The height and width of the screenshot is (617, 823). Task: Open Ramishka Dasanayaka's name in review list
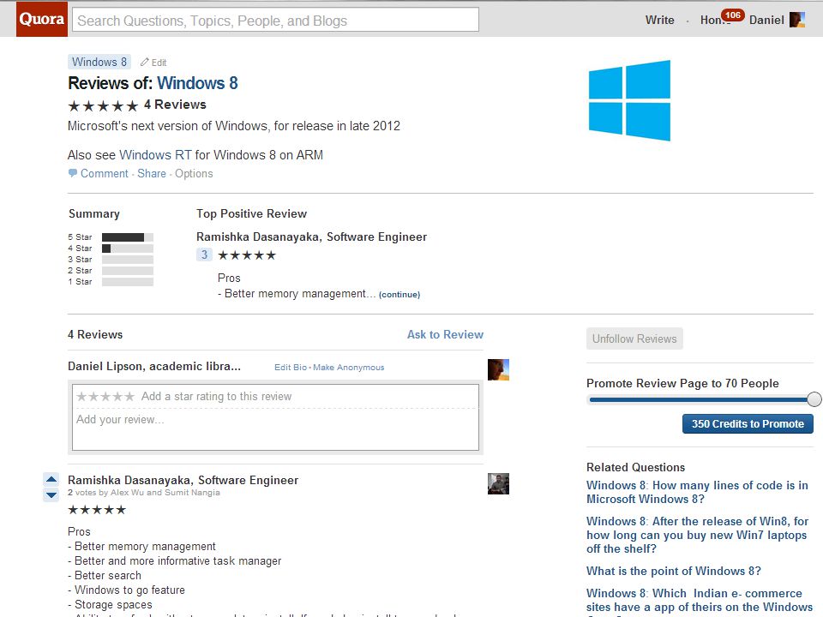tap(129, 480)
